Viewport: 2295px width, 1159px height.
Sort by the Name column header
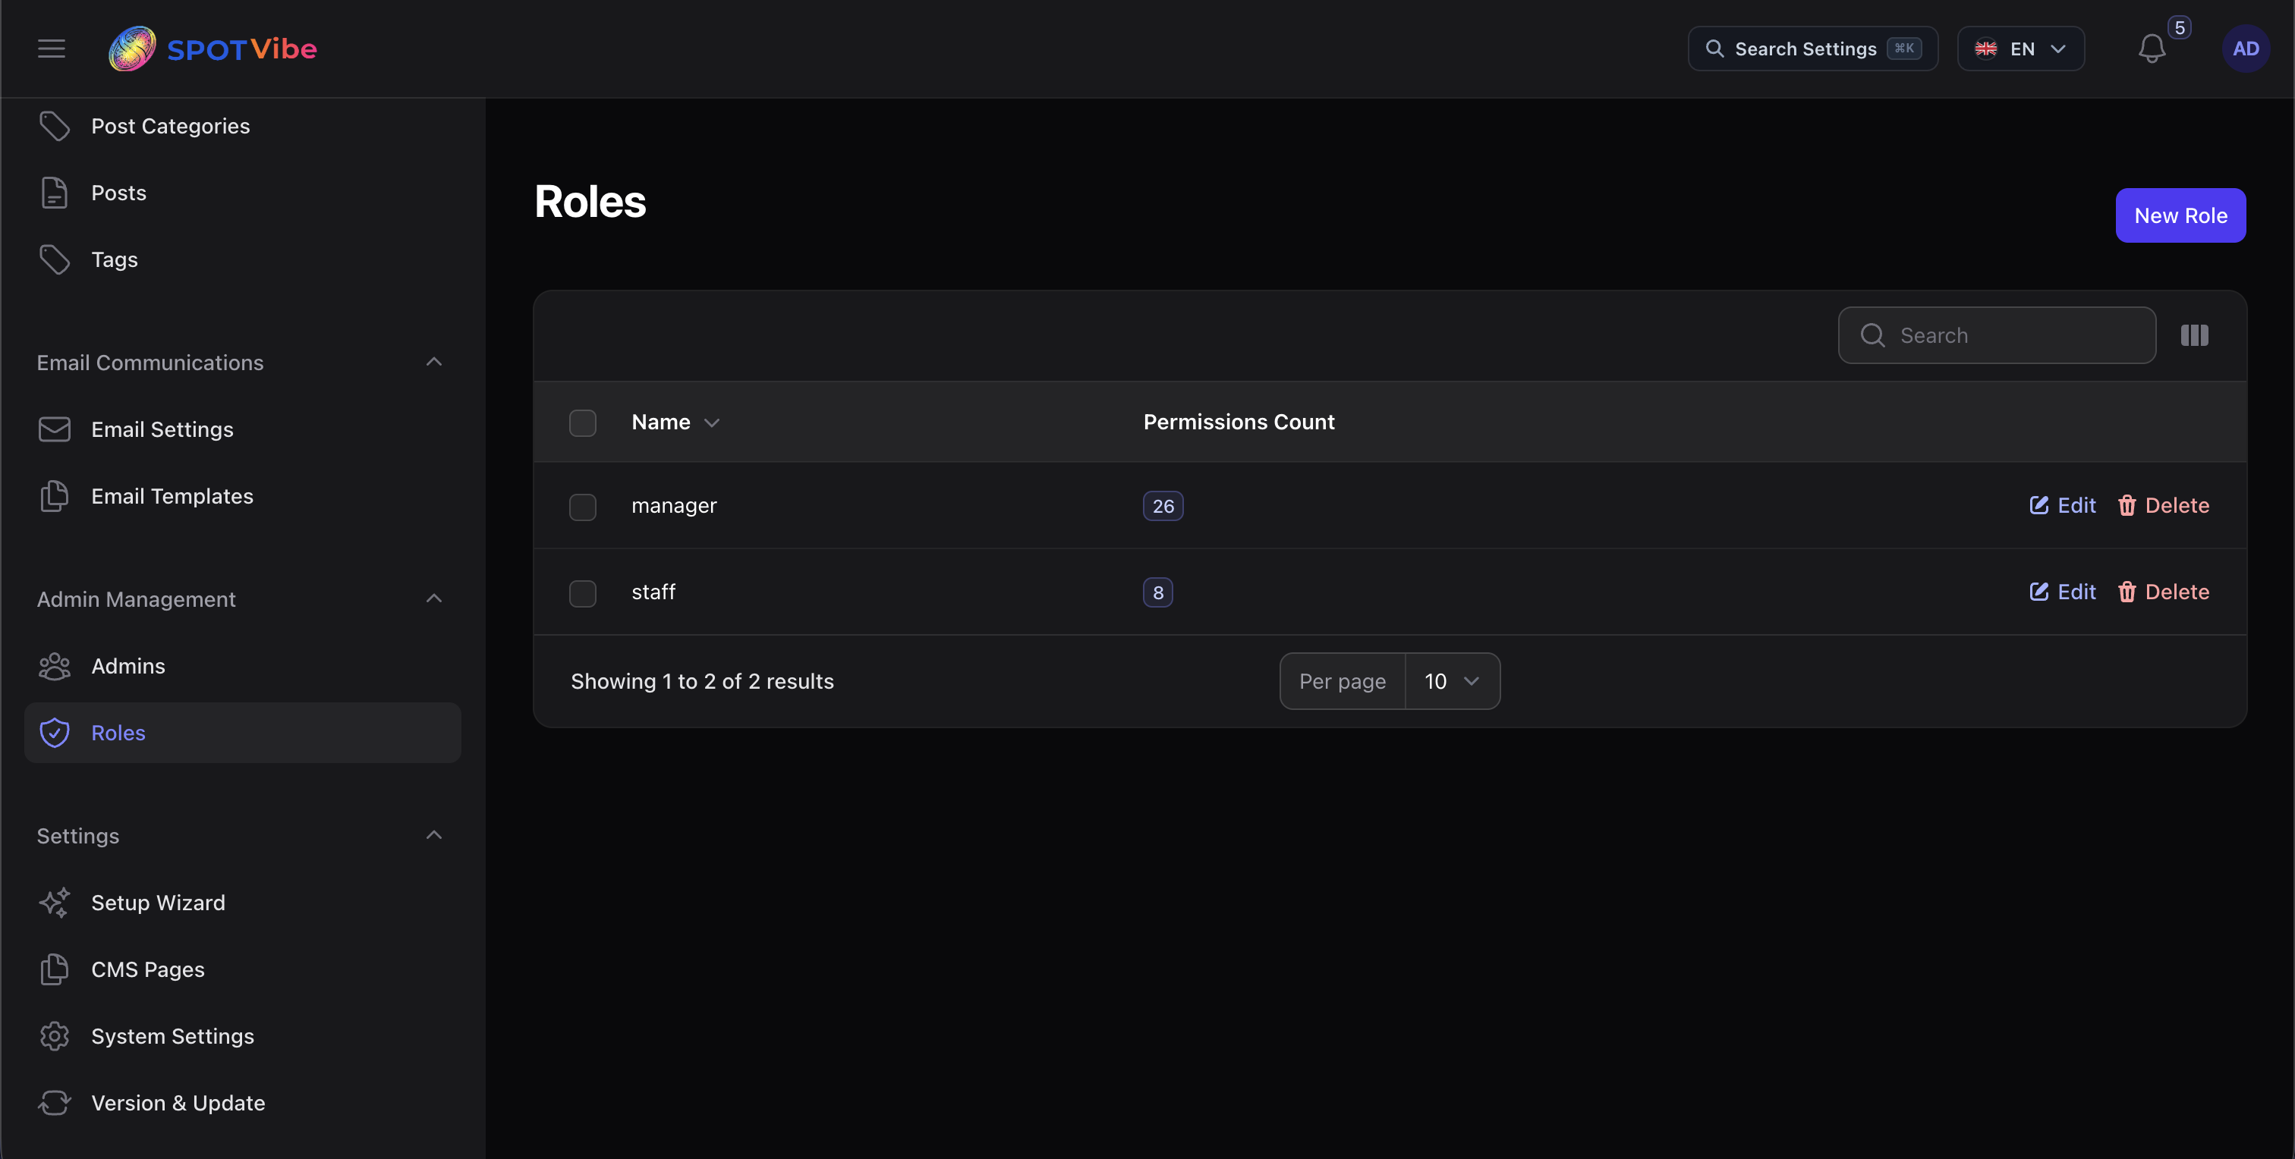675,422
